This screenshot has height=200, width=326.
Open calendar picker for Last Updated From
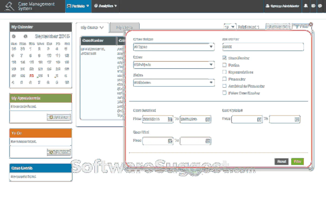pyautogui.click(x=259, y=119)
